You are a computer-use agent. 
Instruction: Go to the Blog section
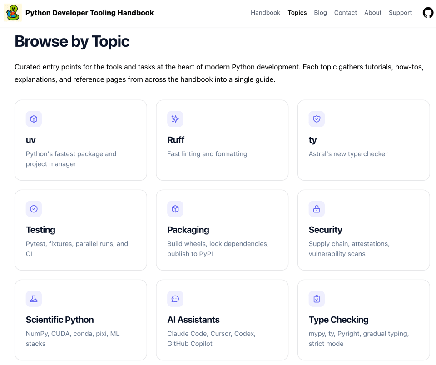(x=320, y=13)
